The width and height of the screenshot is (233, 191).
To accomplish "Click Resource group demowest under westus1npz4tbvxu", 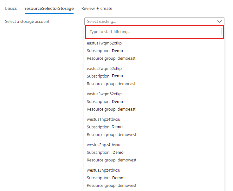I will tap(112, 135).
